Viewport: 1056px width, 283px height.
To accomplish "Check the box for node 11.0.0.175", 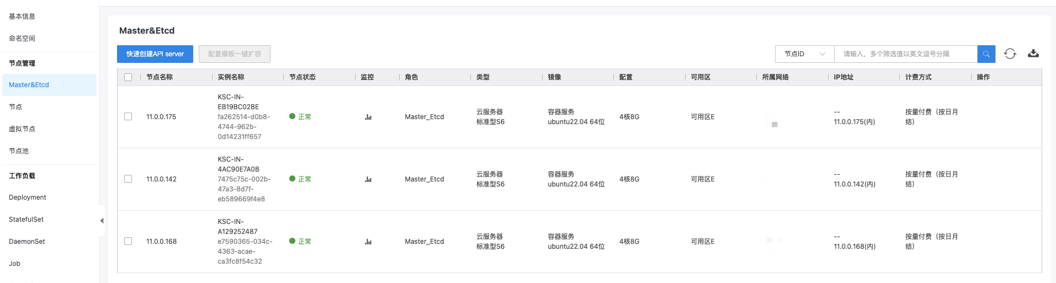I will (128, 116).
